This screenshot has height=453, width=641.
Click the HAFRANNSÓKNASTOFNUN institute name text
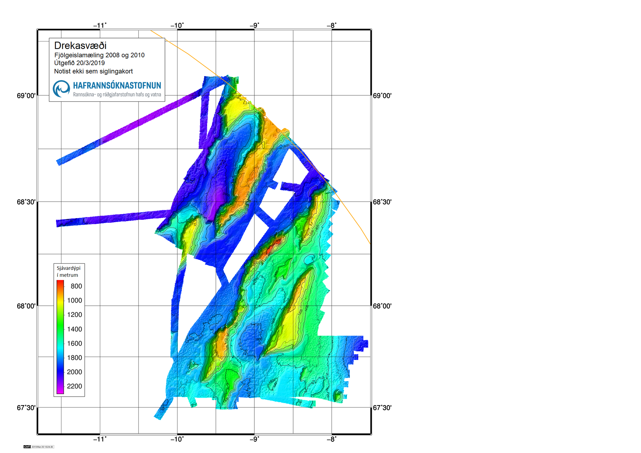117,86
